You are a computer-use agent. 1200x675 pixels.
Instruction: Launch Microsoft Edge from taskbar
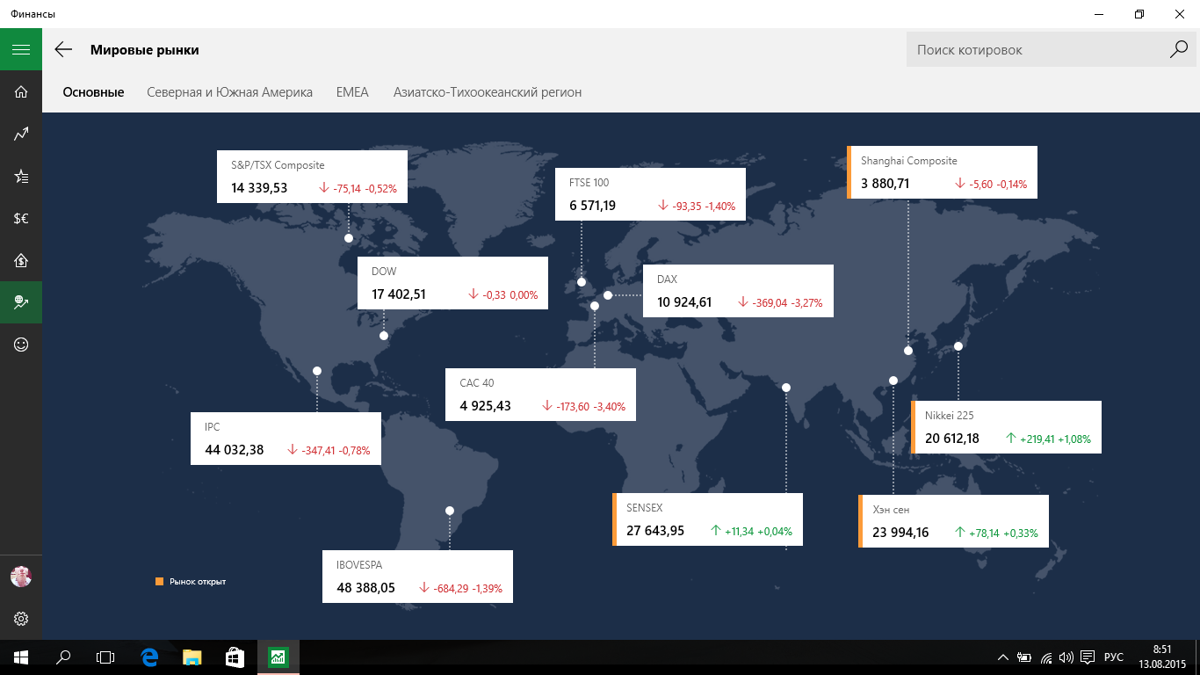149,657
